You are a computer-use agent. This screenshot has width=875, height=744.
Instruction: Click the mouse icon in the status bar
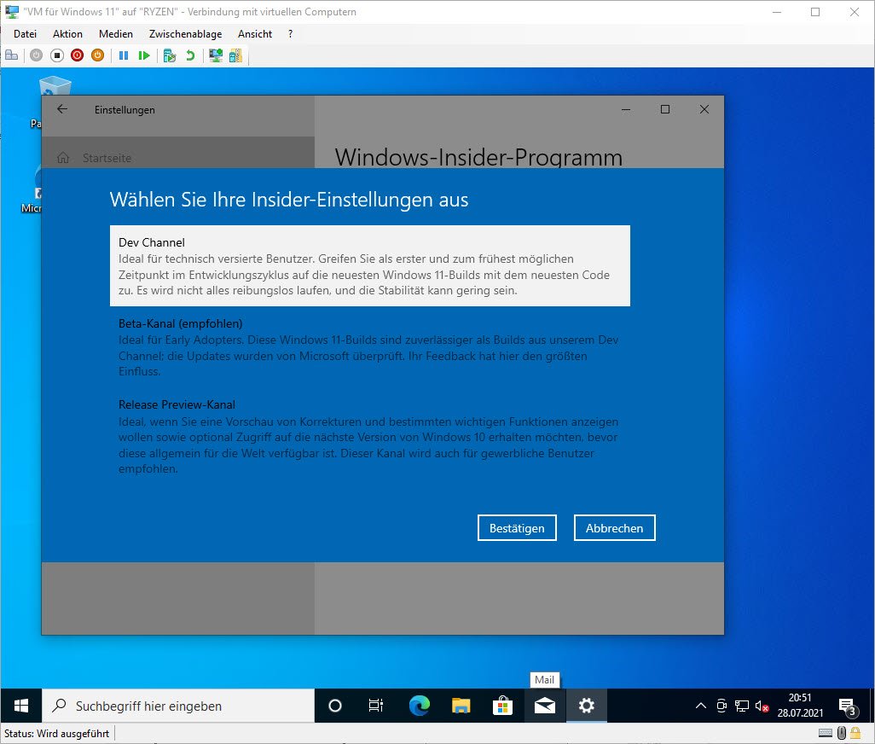tap(842, 733)
